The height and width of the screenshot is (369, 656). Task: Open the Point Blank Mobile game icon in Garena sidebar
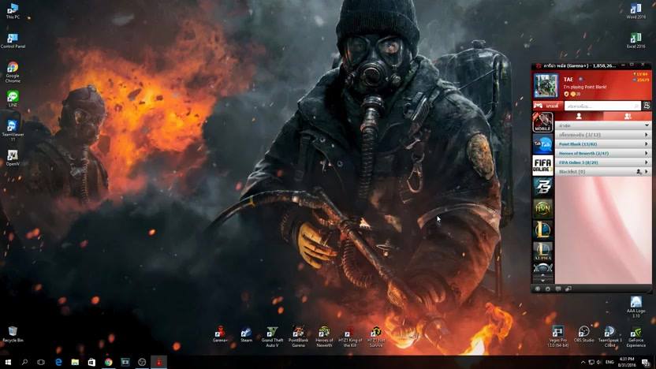pyautogui.click(x=542, y=122)
